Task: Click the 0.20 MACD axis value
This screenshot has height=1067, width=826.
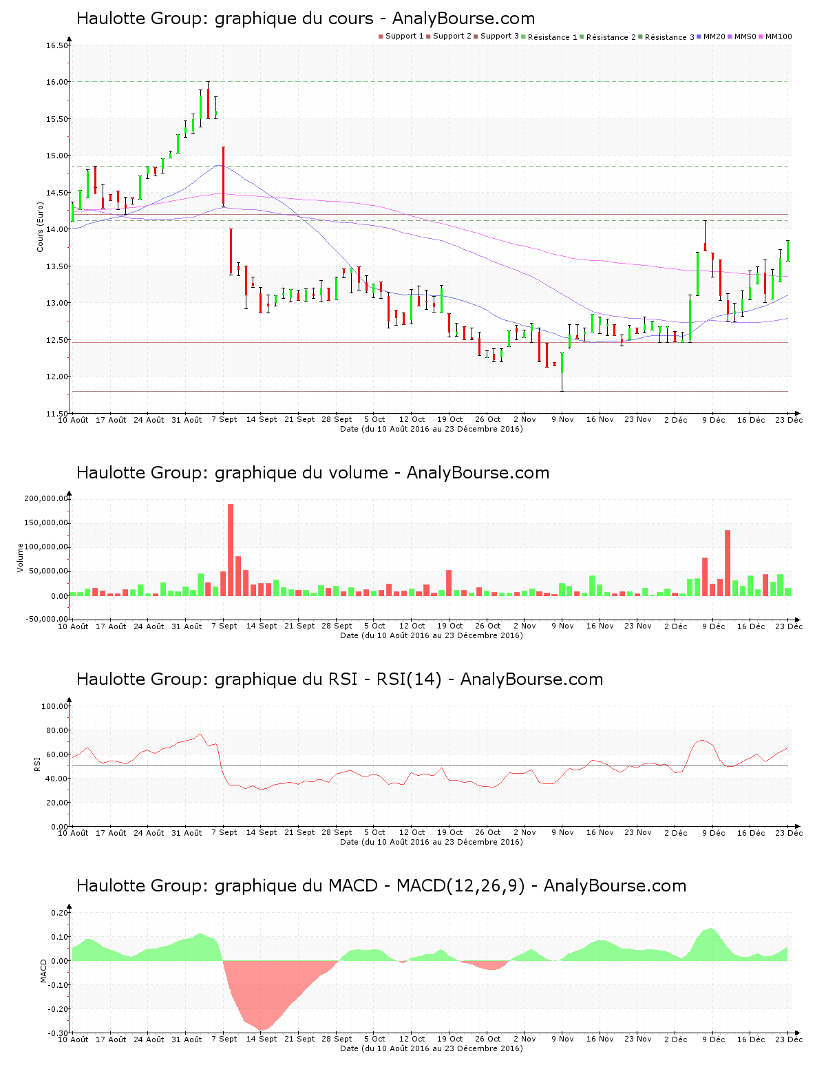Action: [x=60, y=913]
